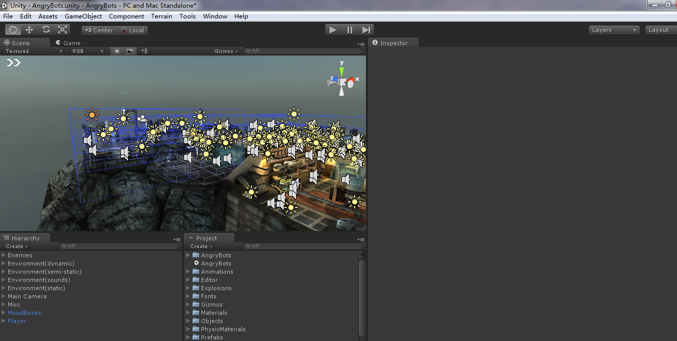Select the Hierarchy tab
This screenshot has width=677, height=341.
[x=25, y=238]
